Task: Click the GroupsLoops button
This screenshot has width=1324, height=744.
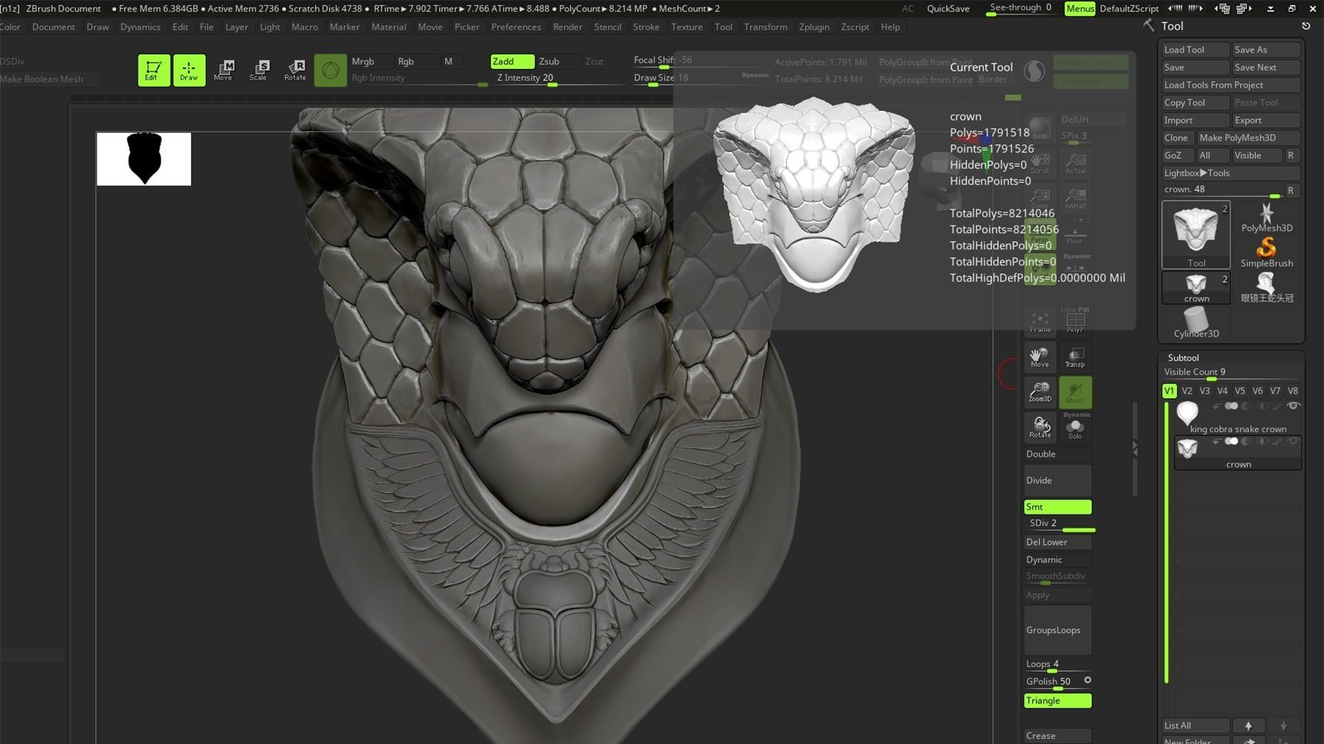Action: pyautogui.click(x=1057, y=630)
